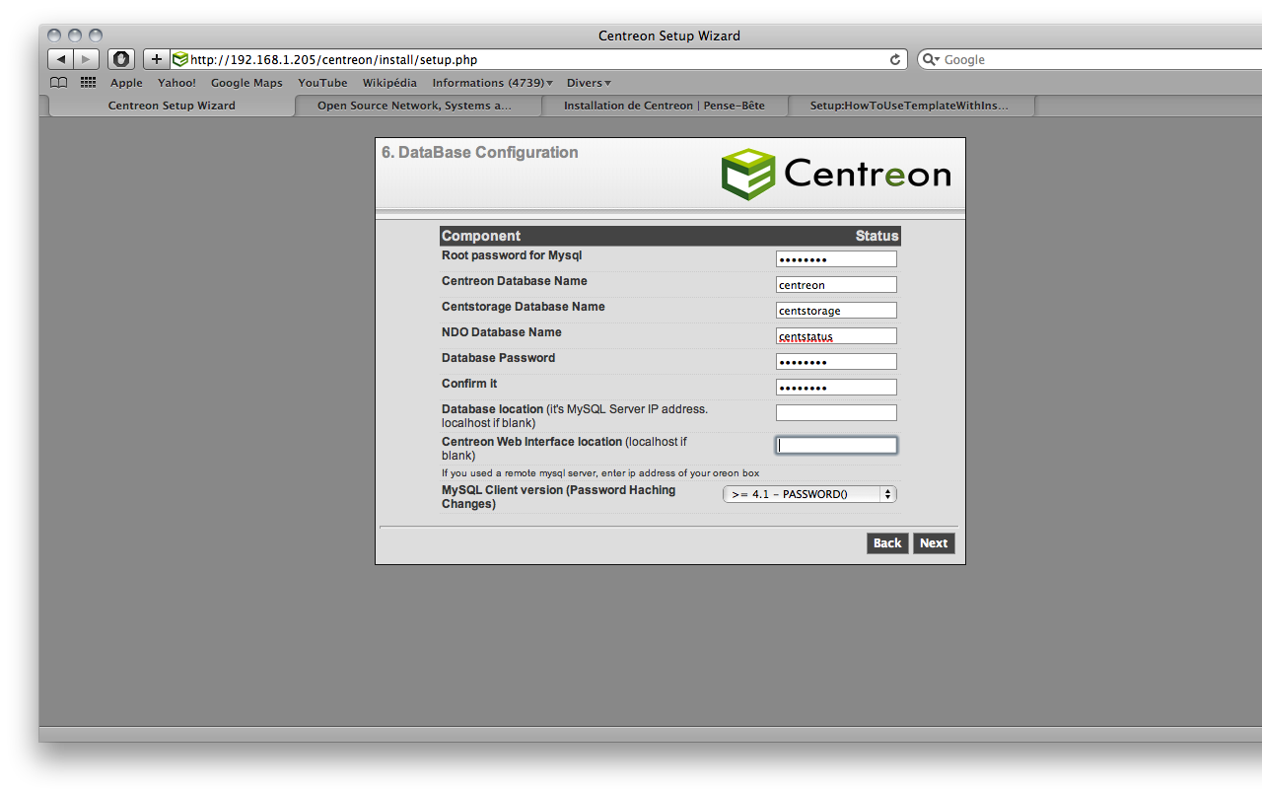Click the Google search magnifier icon

(x=932, y=59)
